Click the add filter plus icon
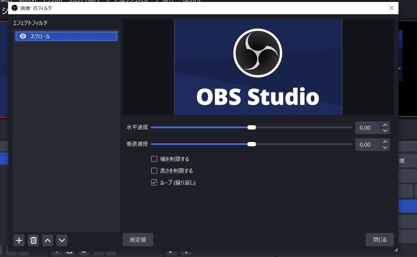417x257 pixels. click(x=19, y=240)
